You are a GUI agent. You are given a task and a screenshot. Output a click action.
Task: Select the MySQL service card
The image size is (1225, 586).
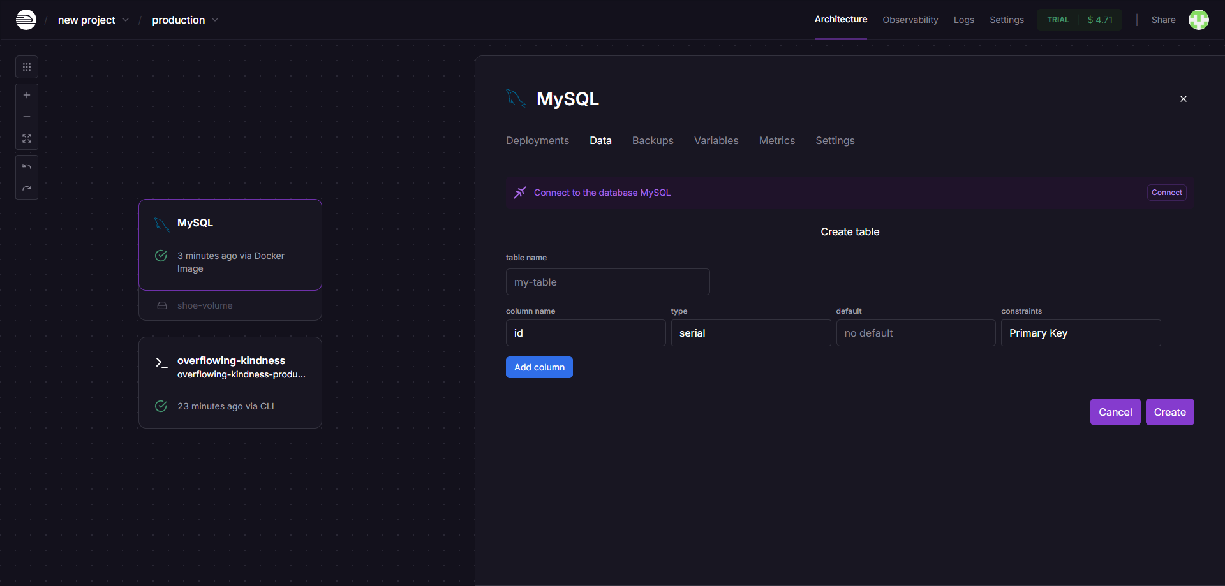(x=230, y=245)
